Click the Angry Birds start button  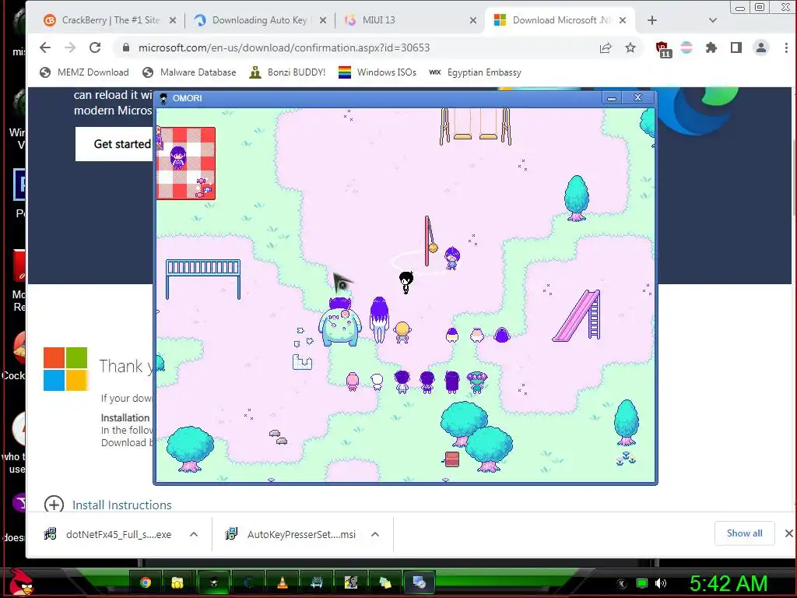21,582
